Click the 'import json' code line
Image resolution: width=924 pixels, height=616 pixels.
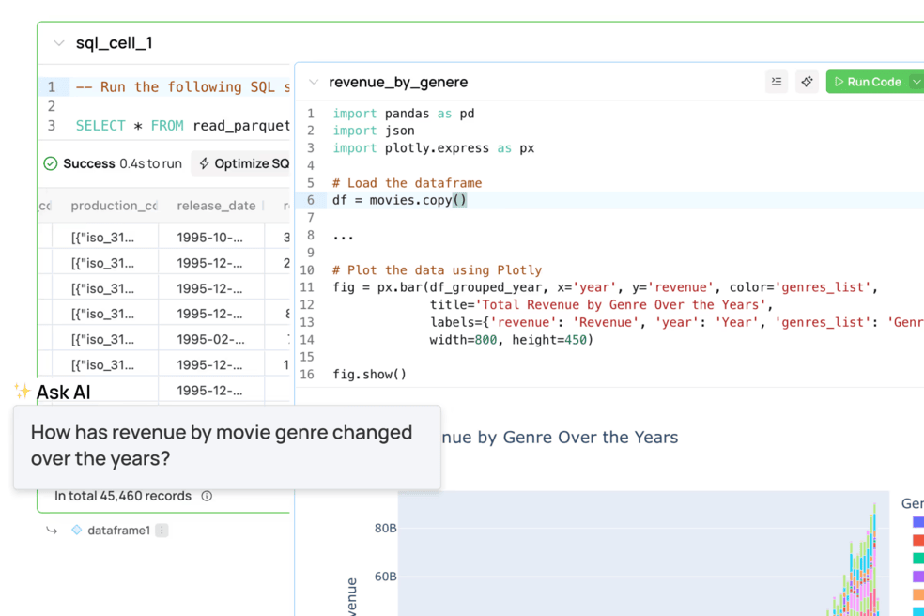click(x=373, y=131)
